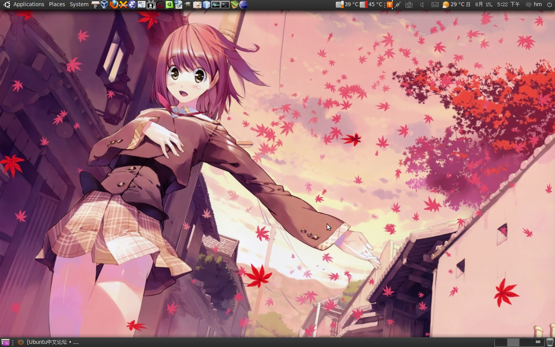Open the screenshot camera launcher

point(197,5)
